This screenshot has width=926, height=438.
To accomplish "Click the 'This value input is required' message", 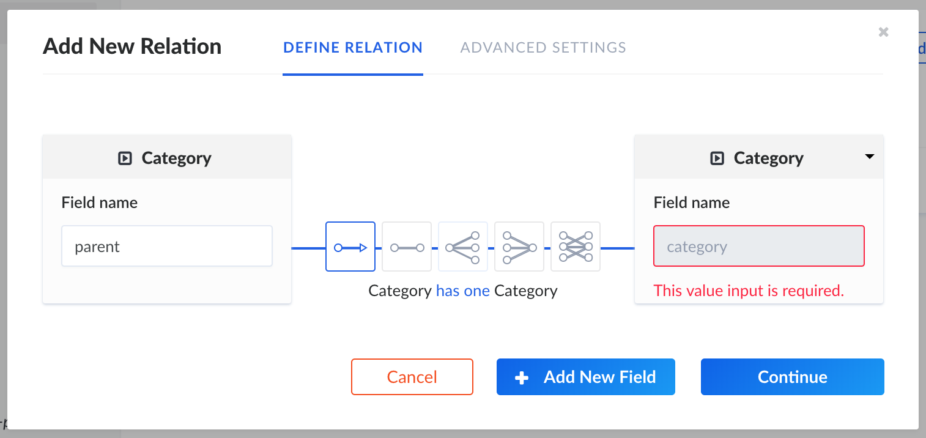I will coord(749,291).
